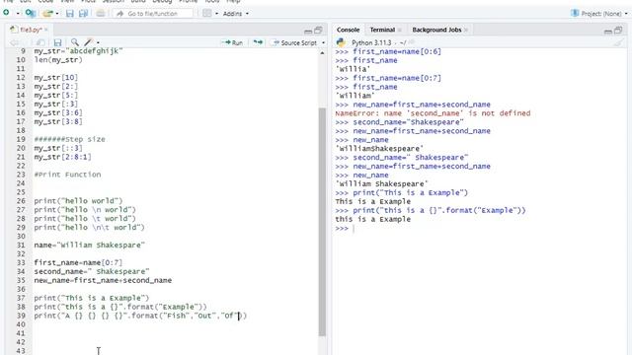Click the '######Step size' comment line

(69, 139)
